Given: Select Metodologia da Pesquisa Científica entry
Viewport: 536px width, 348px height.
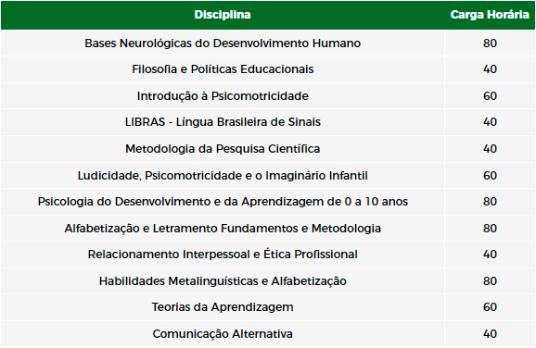Looking at the screenshot, I should [x=223, y=149].
